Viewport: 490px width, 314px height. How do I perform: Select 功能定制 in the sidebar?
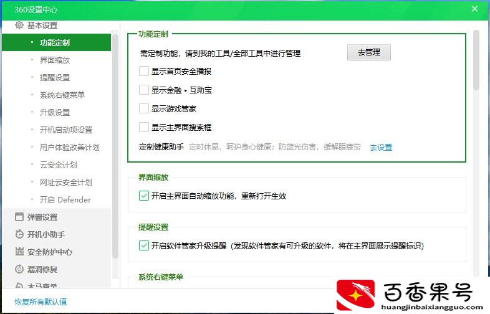click(56, 42)
